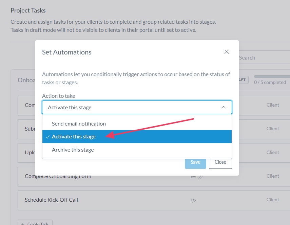Click the checklist icon on Onboarding Form task
Image resolution: width=290 pixels, height=225 pixels.
pyautogui.click(x=193, y=177)
